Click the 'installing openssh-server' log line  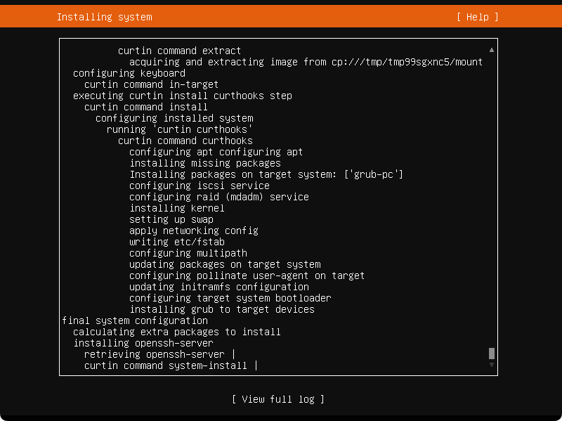tap(143, 343)
